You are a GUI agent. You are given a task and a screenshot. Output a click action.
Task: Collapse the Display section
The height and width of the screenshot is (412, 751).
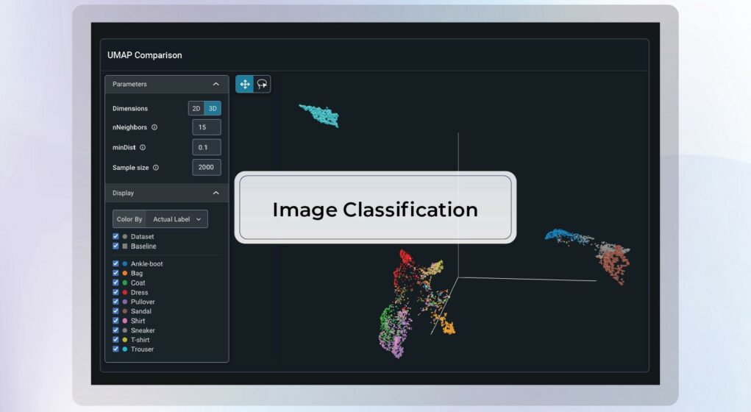tap(216, 193)
